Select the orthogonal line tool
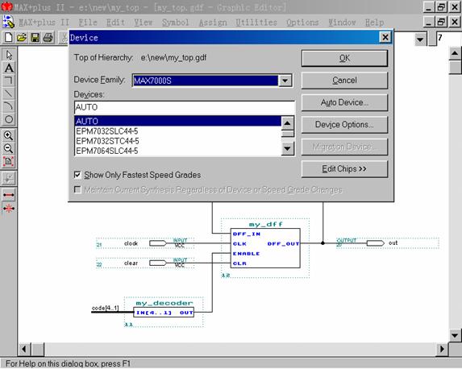 point(9,81)
